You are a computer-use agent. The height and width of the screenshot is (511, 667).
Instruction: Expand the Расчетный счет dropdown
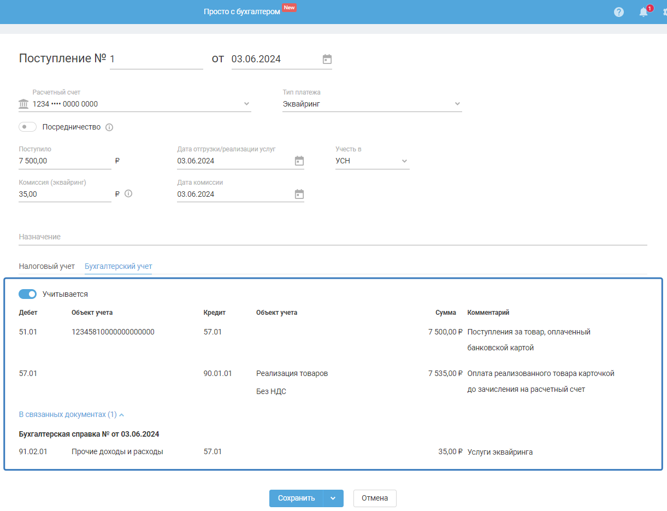tap(246, 104)
